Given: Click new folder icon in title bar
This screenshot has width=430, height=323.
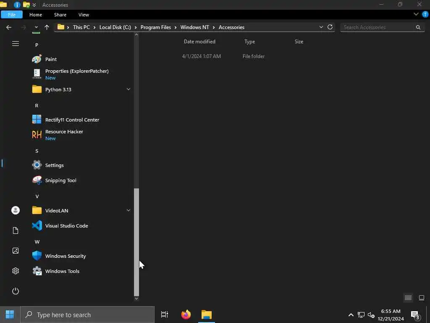Looking at the screenshot, I should pyautogui.click(x=26, y=5).
